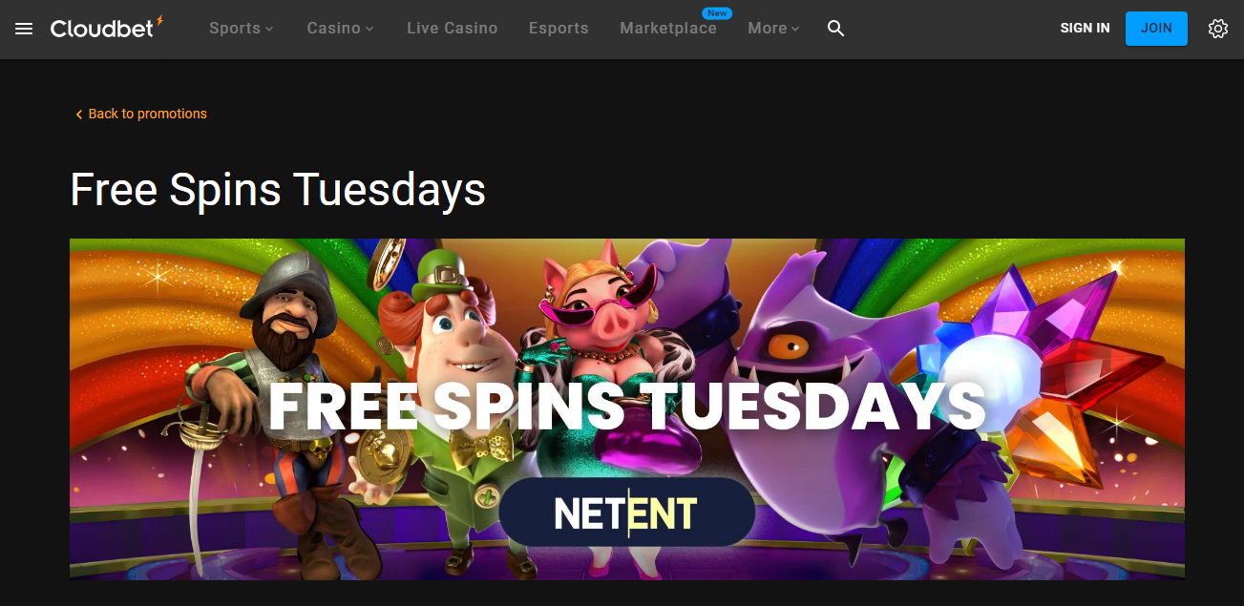Expand the More dropdown menu
This screenshot has width=1244, height=606.
pos(773,29)
